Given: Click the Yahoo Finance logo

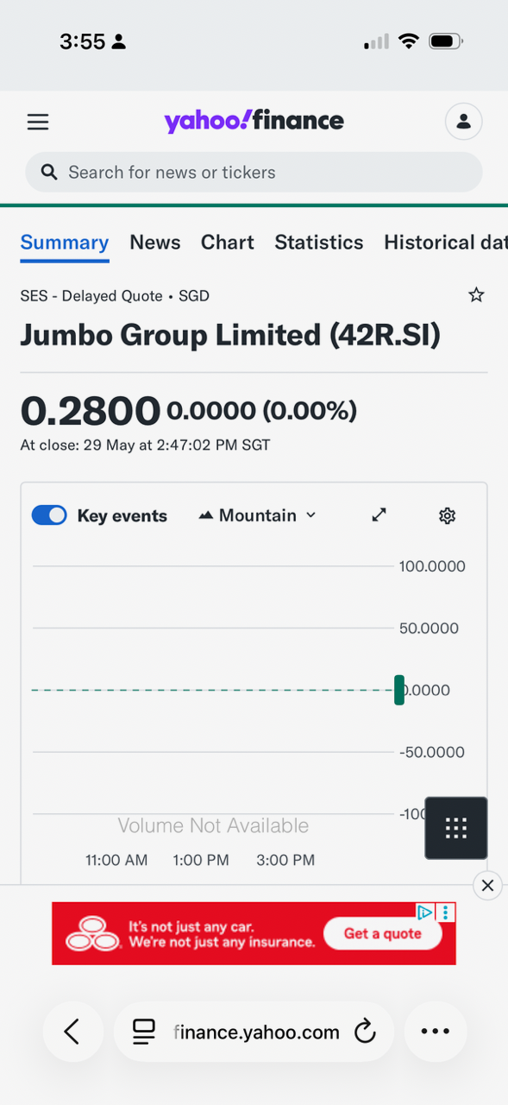Looking at the screenshot, I should coord(254,121).
